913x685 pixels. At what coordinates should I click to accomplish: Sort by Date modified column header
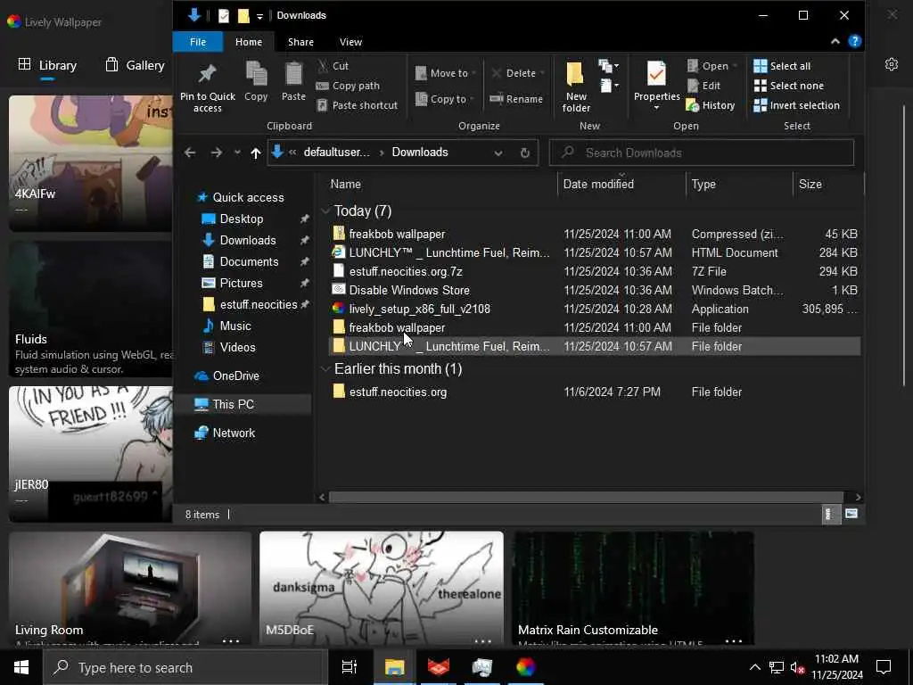tap(621, 184)
